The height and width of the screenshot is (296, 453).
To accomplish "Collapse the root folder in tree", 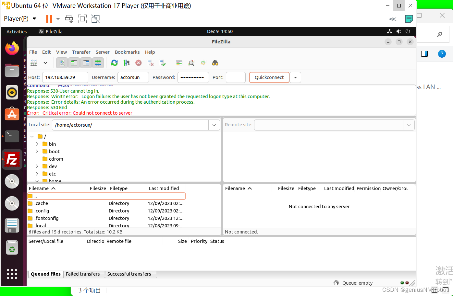I will (32, 137).
